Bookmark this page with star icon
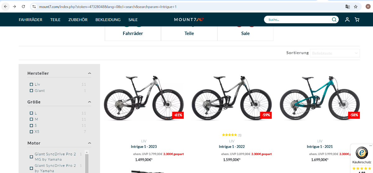 coord(356,7)
